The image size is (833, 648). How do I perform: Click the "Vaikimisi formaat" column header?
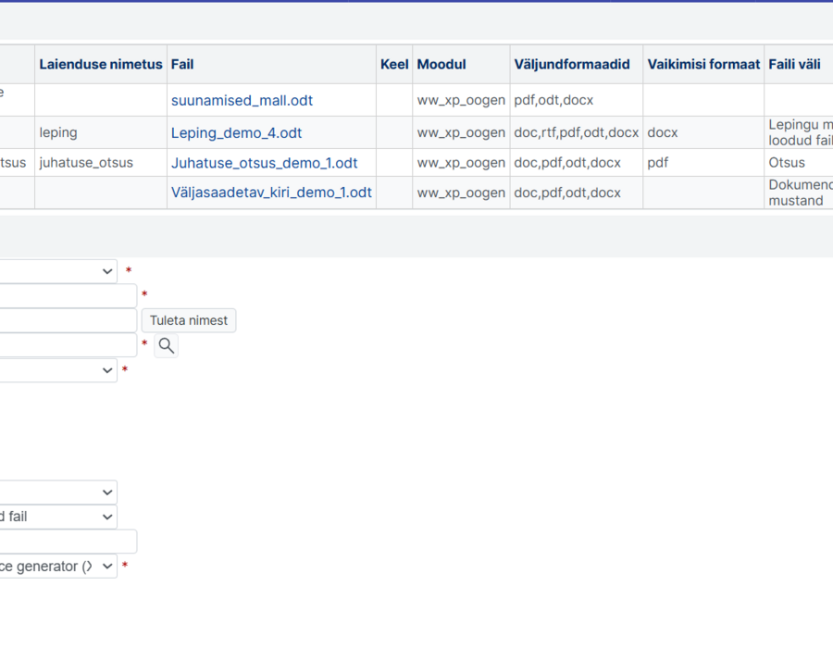(x=703, y=64)
